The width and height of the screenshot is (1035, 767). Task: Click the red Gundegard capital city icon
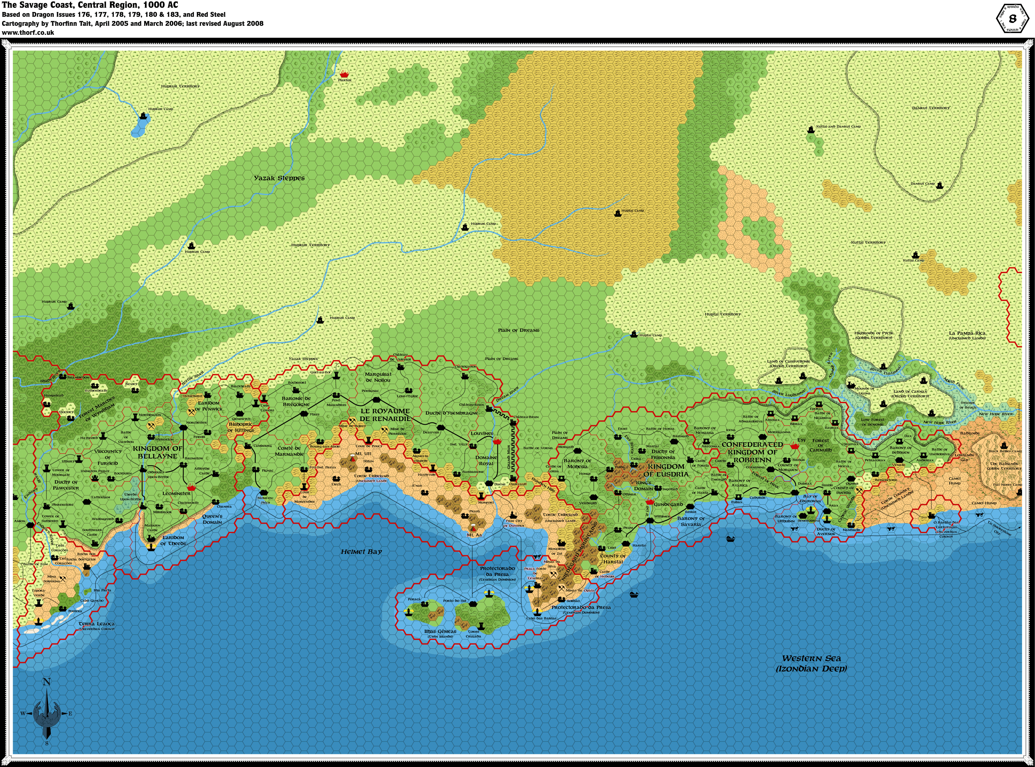tap(649, 502)
